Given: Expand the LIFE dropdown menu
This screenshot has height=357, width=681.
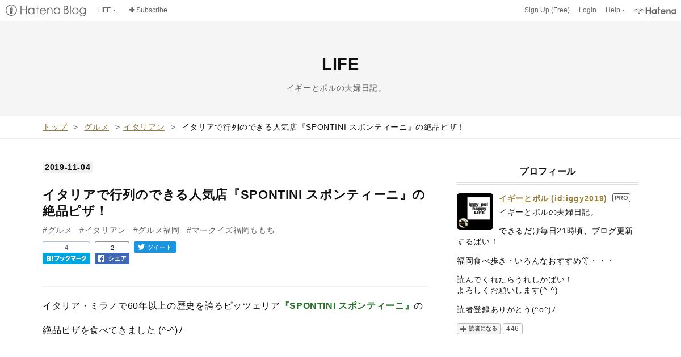Looking at the screenshot, I should (x=106, y=10).
